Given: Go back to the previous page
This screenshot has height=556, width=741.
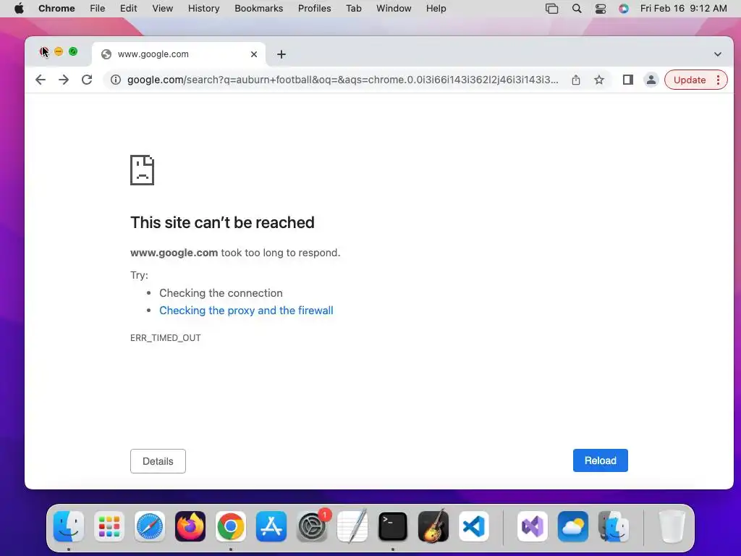Looking at the screenshot, I should point(41,80).
